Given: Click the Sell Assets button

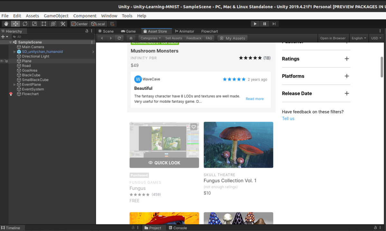Looking at the screenshot, I should [174, 38].
